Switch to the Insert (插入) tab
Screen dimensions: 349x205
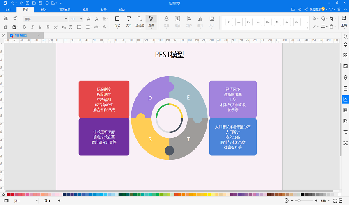[x=44, y=9]
